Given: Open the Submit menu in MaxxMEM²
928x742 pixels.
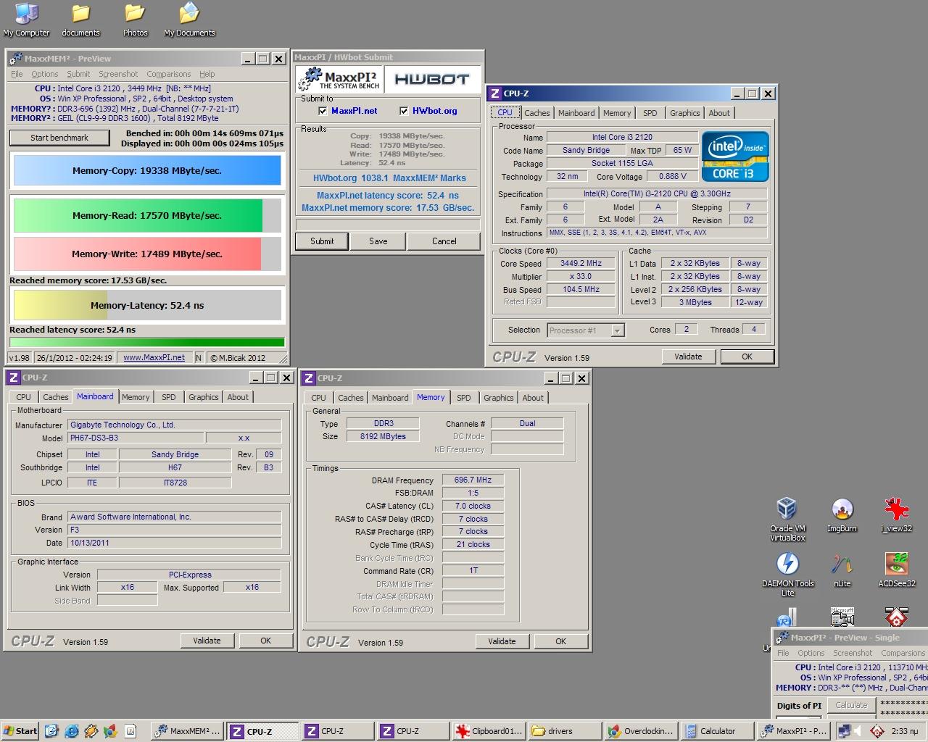Looking at the screenshot, I should 78,74.
